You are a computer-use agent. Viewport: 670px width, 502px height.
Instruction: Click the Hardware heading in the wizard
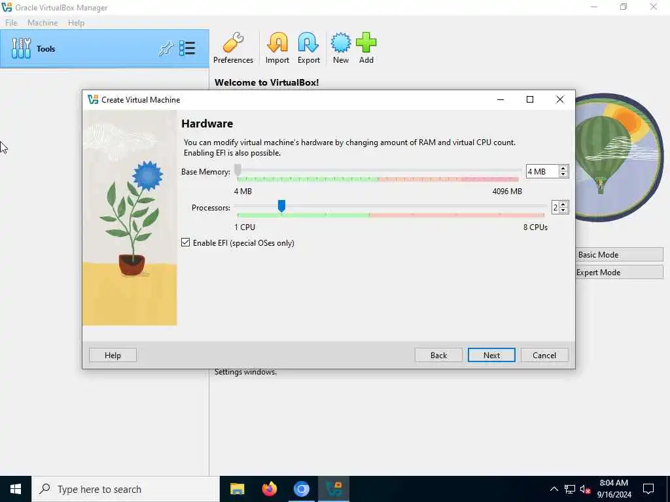[207, 124]
